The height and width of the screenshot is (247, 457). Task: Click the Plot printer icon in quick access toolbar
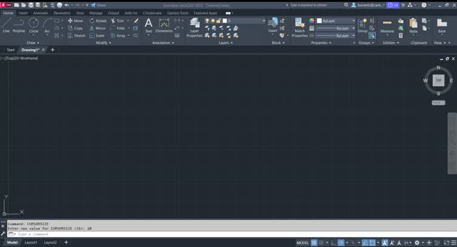tap(59, 5)
